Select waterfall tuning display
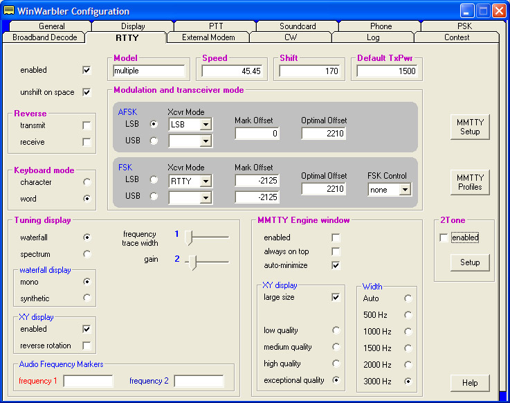510x403 pixels. point(86,238)
